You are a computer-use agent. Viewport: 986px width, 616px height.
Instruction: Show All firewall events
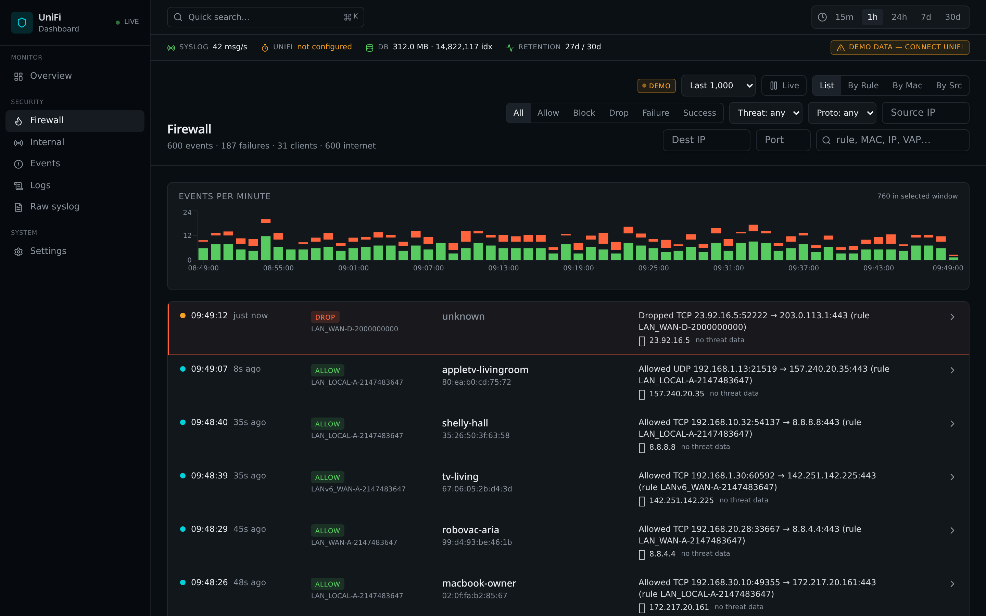[x=518, y=113]
